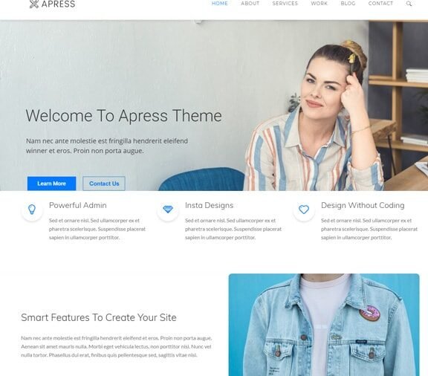Click the Insta Designs heading
Viewport: 428px width, 376px height.
coord(209,205)
